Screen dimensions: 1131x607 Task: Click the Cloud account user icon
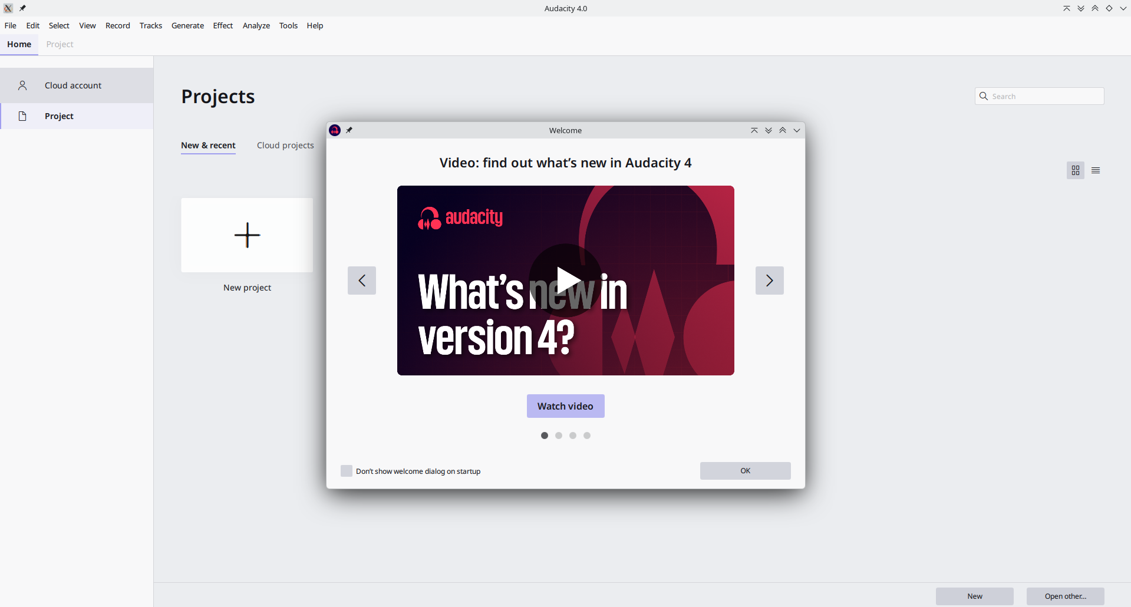[x=22, y=85]
